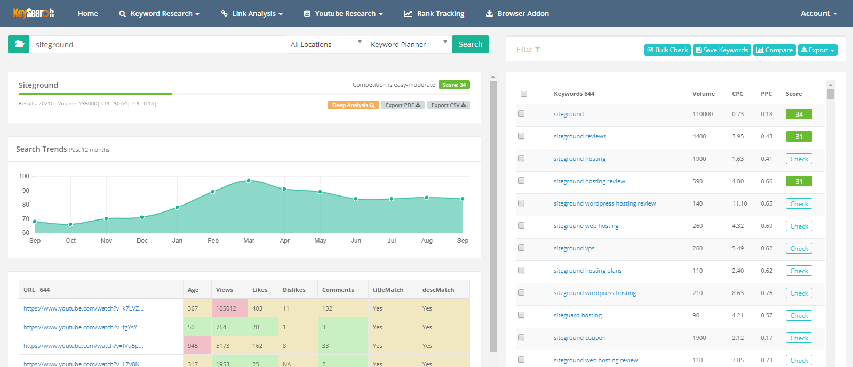Open the Export dropdown menu

click(x=817, y=50)
